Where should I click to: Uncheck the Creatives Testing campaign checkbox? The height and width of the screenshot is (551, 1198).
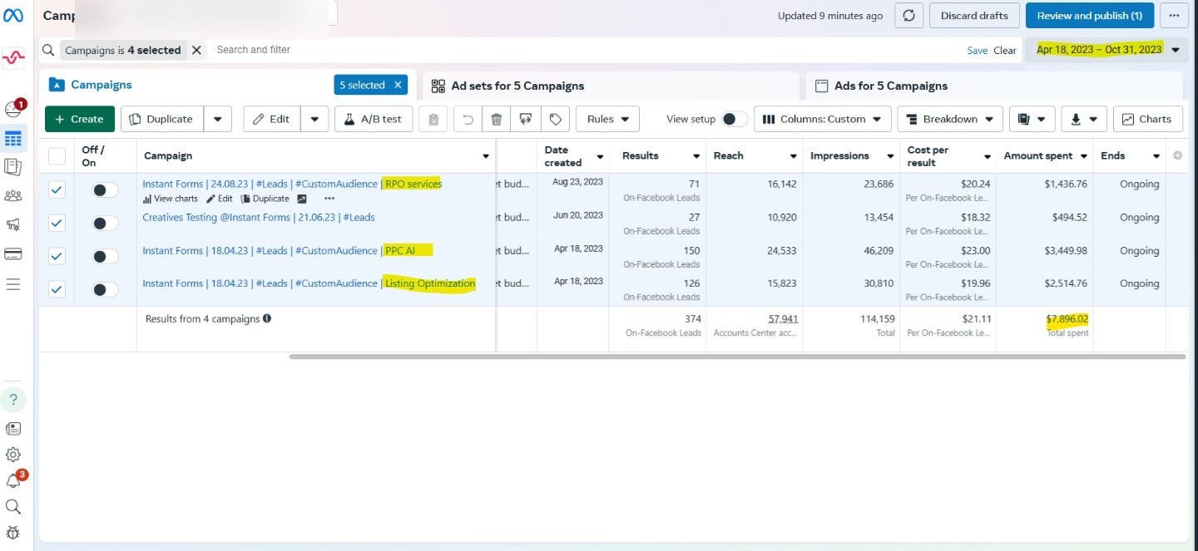point(57,223)
